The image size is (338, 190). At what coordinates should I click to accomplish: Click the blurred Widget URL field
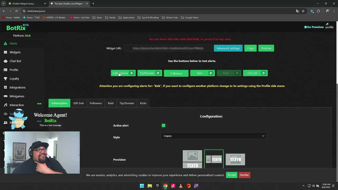[168, 48]
